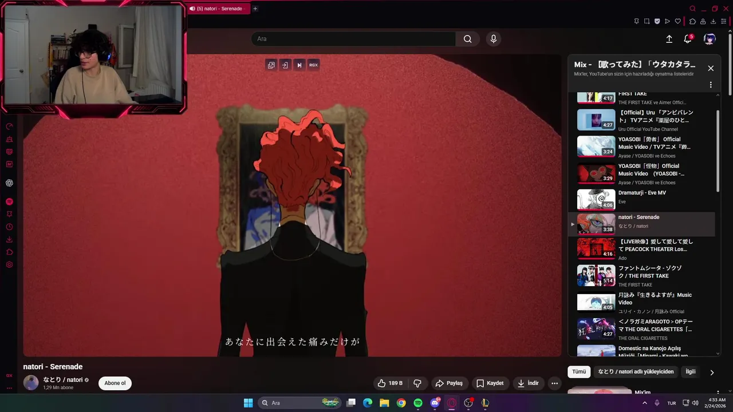Open the YouTube upload icon
The image size is (733, 412).
point(669,39)
